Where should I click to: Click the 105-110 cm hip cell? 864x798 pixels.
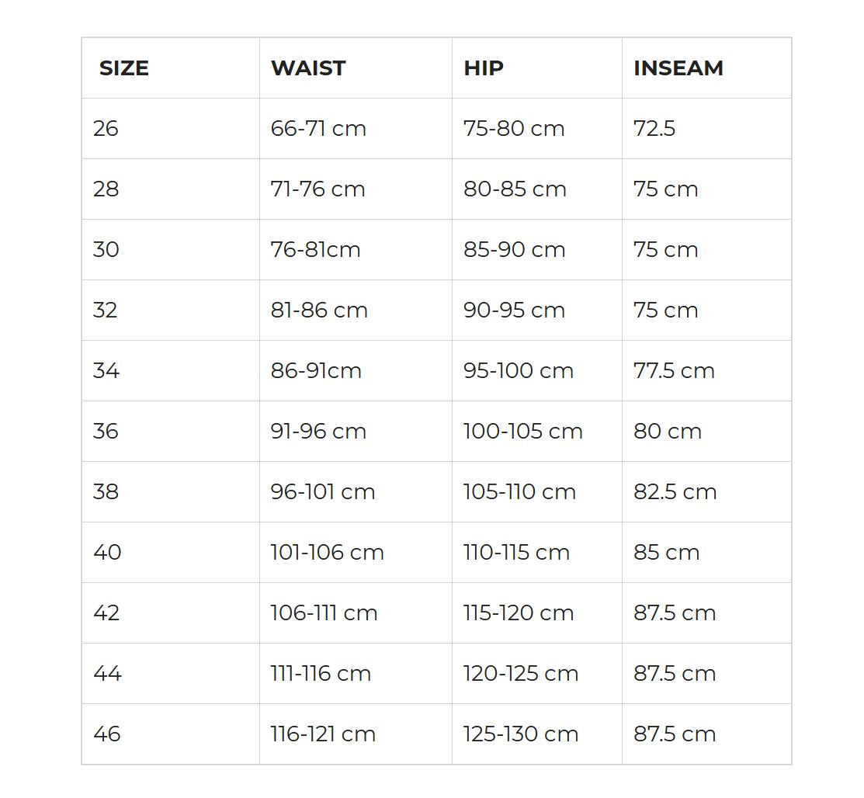coord(519,492)
